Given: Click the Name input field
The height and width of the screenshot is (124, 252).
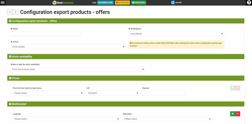Looking at the screenshot, I should coord(46,34).
